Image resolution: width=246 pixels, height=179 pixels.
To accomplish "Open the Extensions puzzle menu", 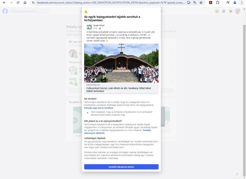I will click(217, 3).
